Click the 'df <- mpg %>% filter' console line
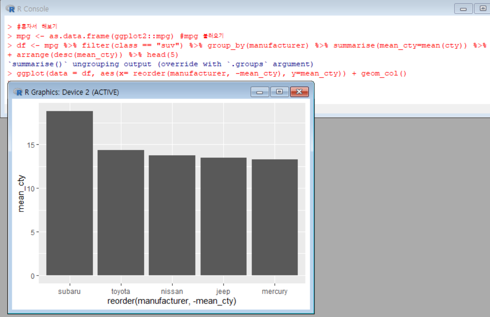 tap(247, 45)
